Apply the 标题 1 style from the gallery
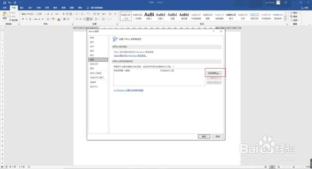312x169 pixels. pyautogui.click(x=149, y=16)
